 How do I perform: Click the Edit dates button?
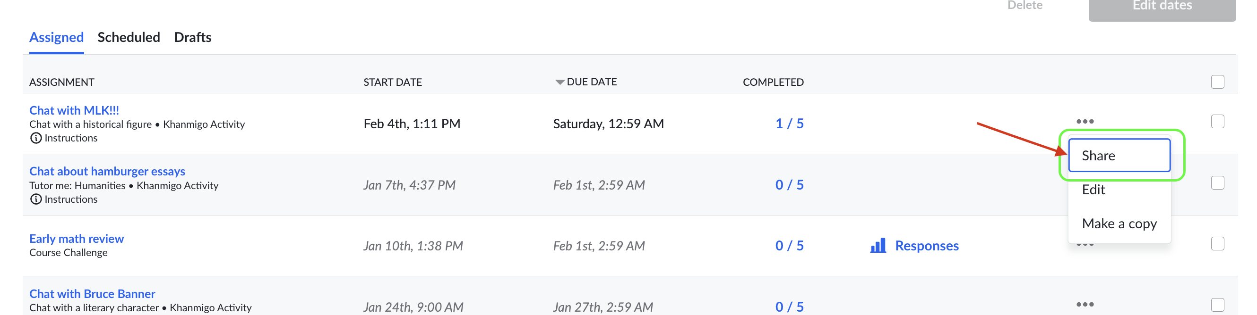tap(1162, 7)
